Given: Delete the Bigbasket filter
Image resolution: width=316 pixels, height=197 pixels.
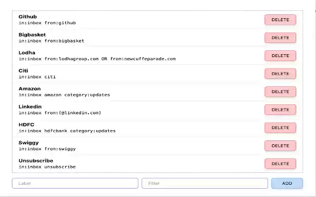Looking at the screenshot, I should 280,37.
